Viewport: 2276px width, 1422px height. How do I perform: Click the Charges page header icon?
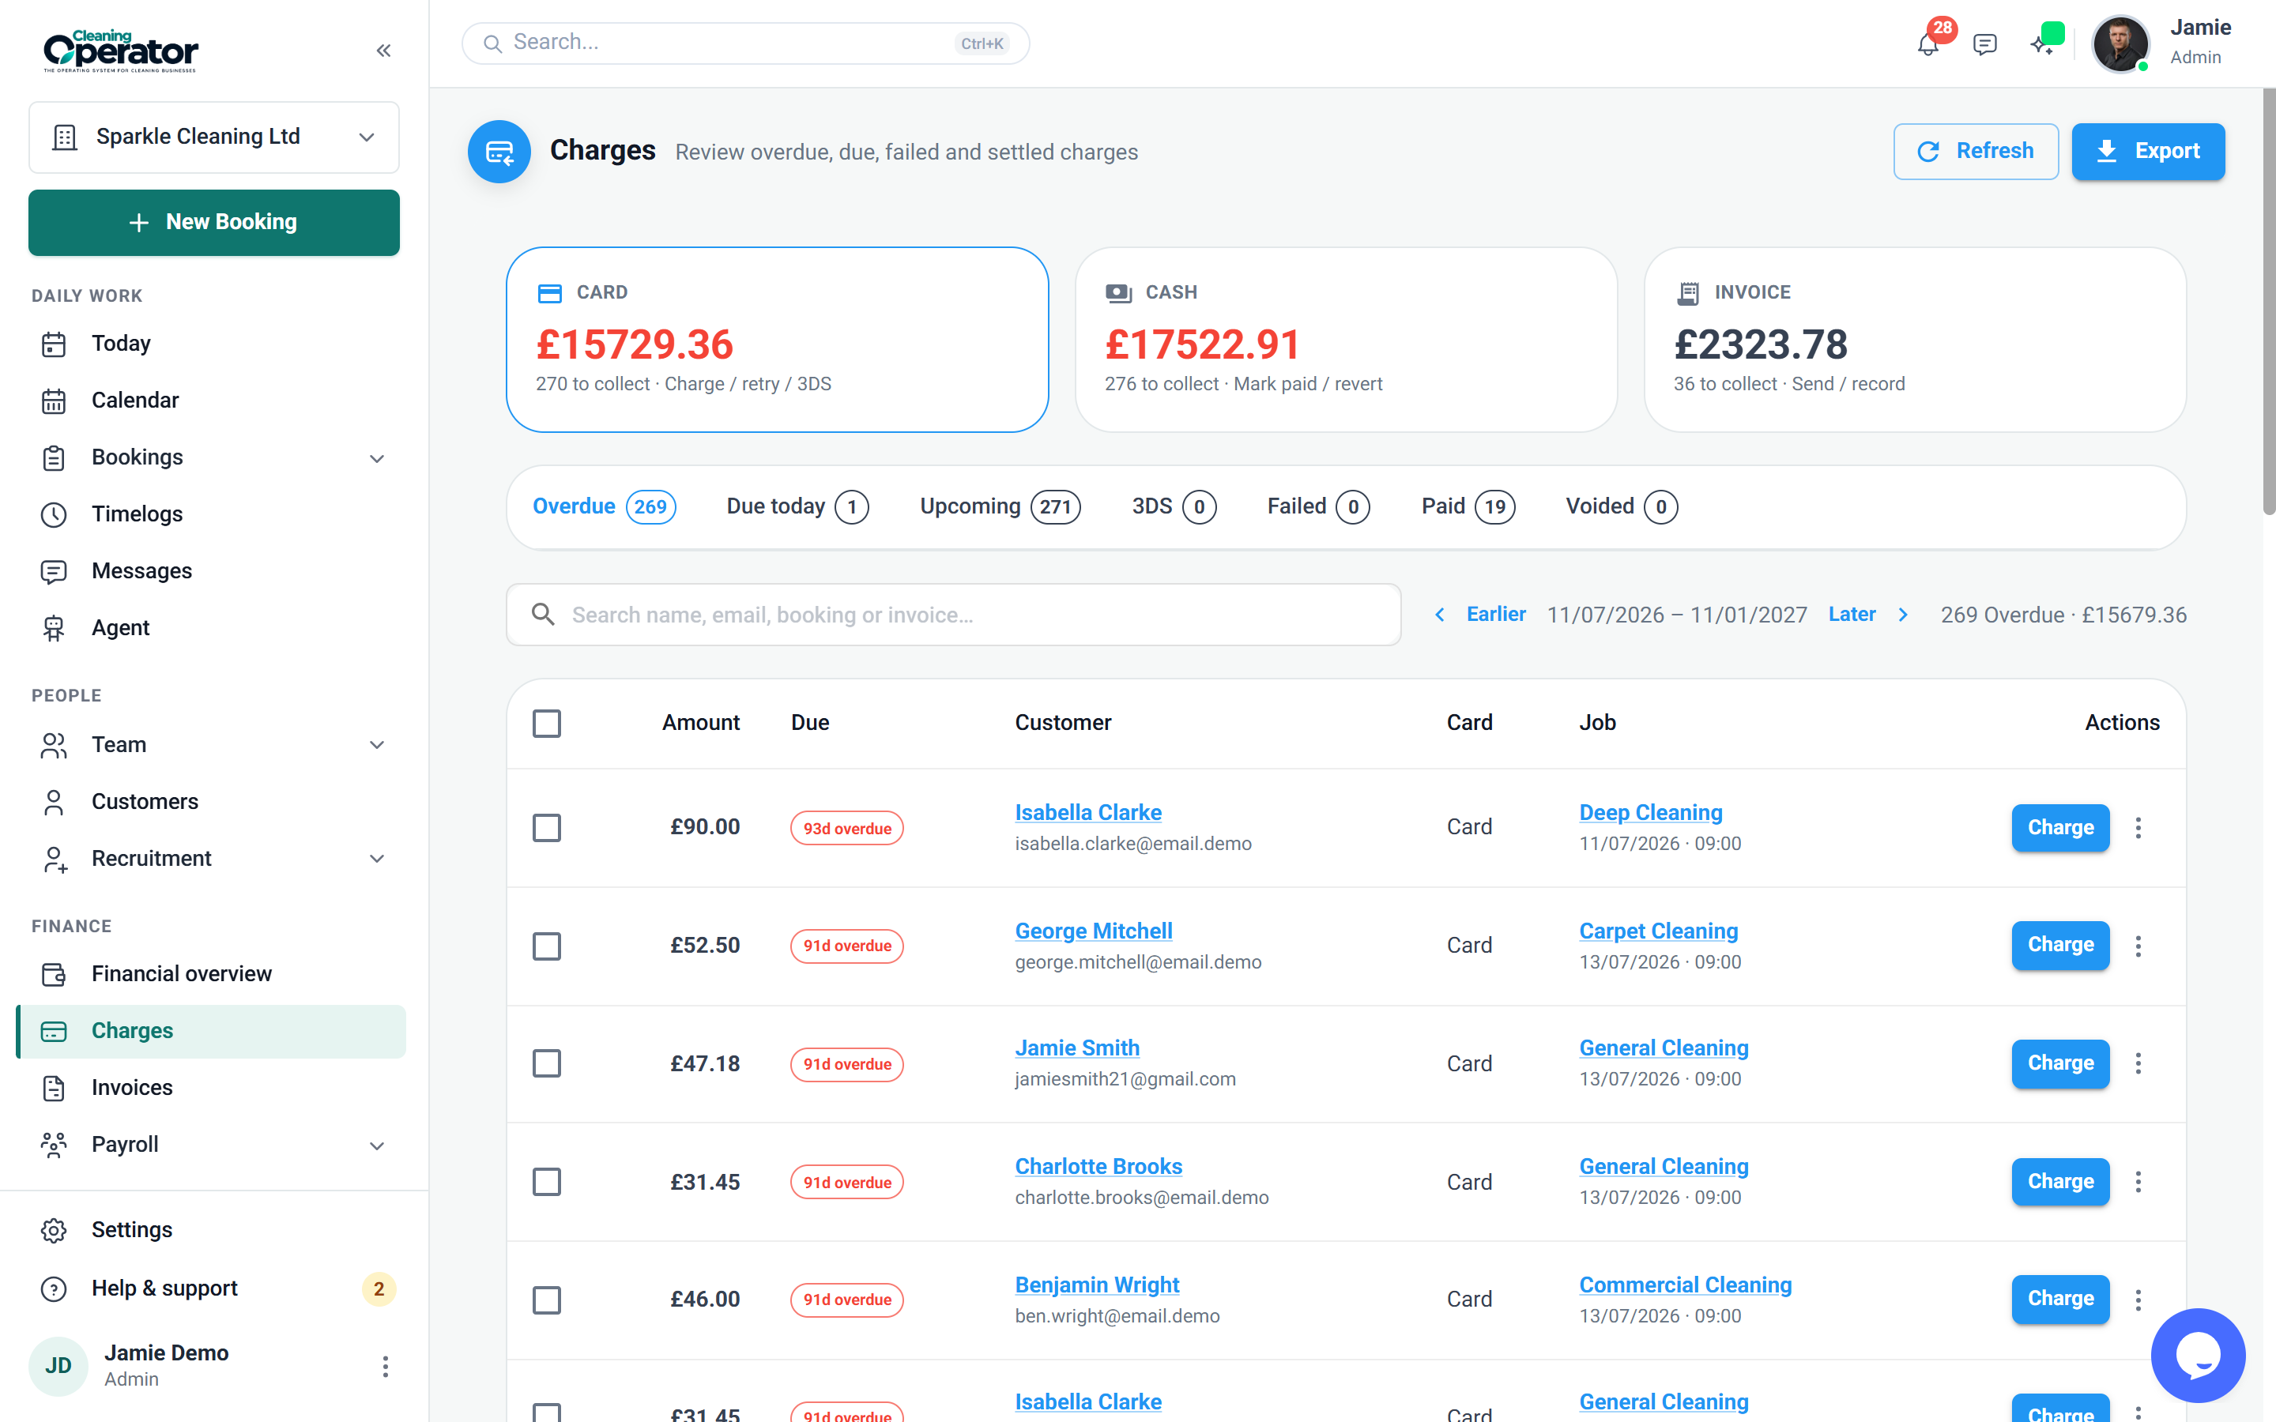point(499,152)
